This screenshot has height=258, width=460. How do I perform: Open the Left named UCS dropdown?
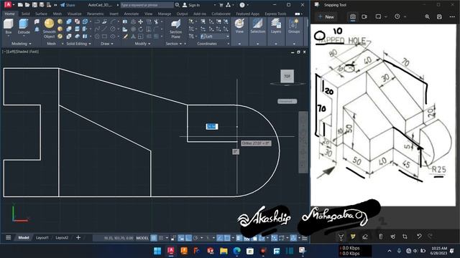215,37
